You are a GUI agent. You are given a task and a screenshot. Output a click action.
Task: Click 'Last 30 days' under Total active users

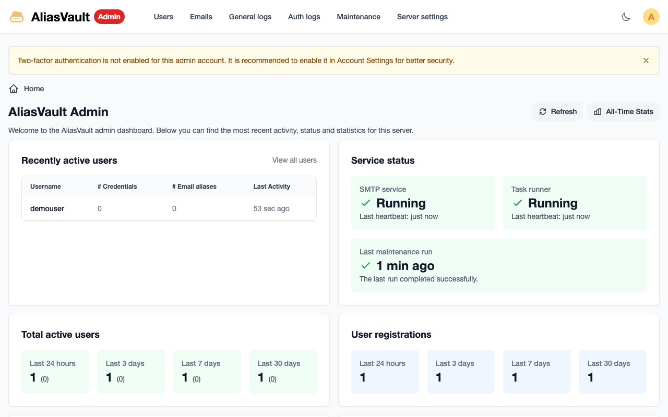tap(279, 363)
